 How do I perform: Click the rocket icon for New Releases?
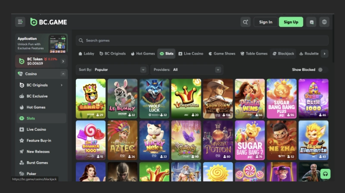(22, 152)
